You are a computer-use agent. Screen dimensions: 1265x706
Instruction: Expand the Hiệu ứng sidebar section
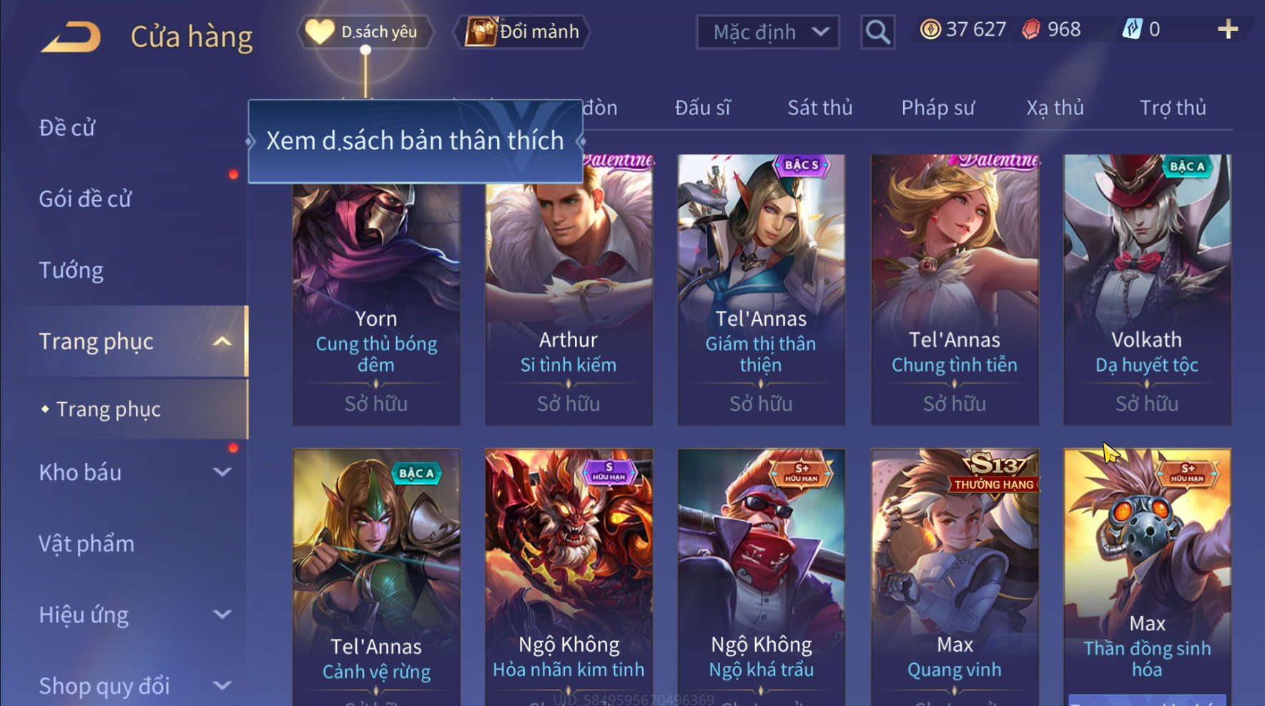pyautogui.click(x=222, y=615)
